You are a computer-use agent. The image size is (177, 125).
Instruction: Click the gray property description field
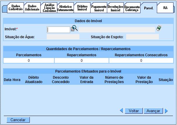tap(117, 30)
